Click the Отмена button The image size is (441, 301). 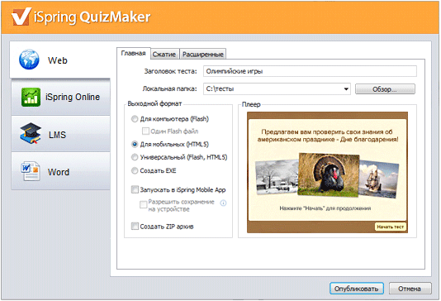coord(410,289)
